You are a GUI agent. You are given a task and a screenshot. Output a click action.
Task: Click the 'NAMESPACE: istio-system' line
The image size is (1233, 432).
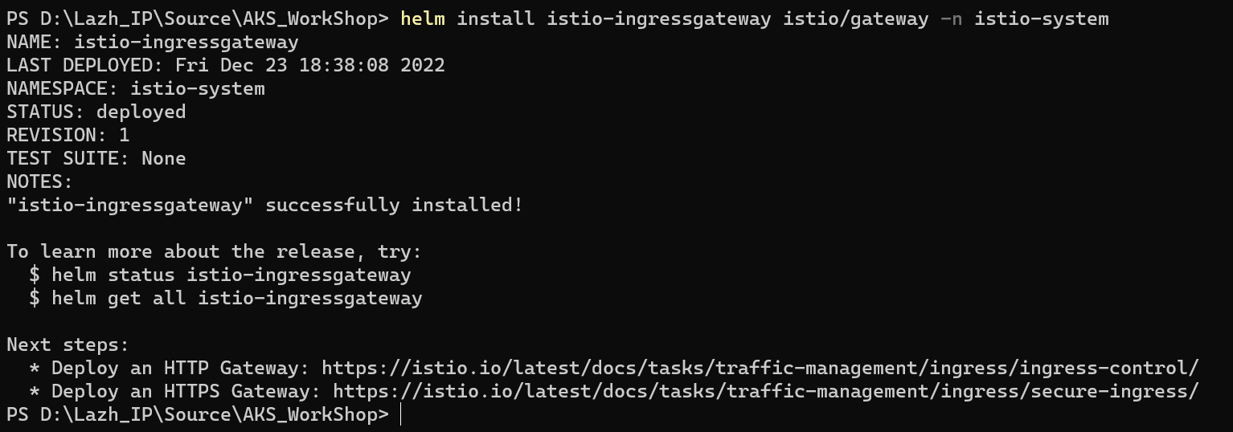point(136,88)
